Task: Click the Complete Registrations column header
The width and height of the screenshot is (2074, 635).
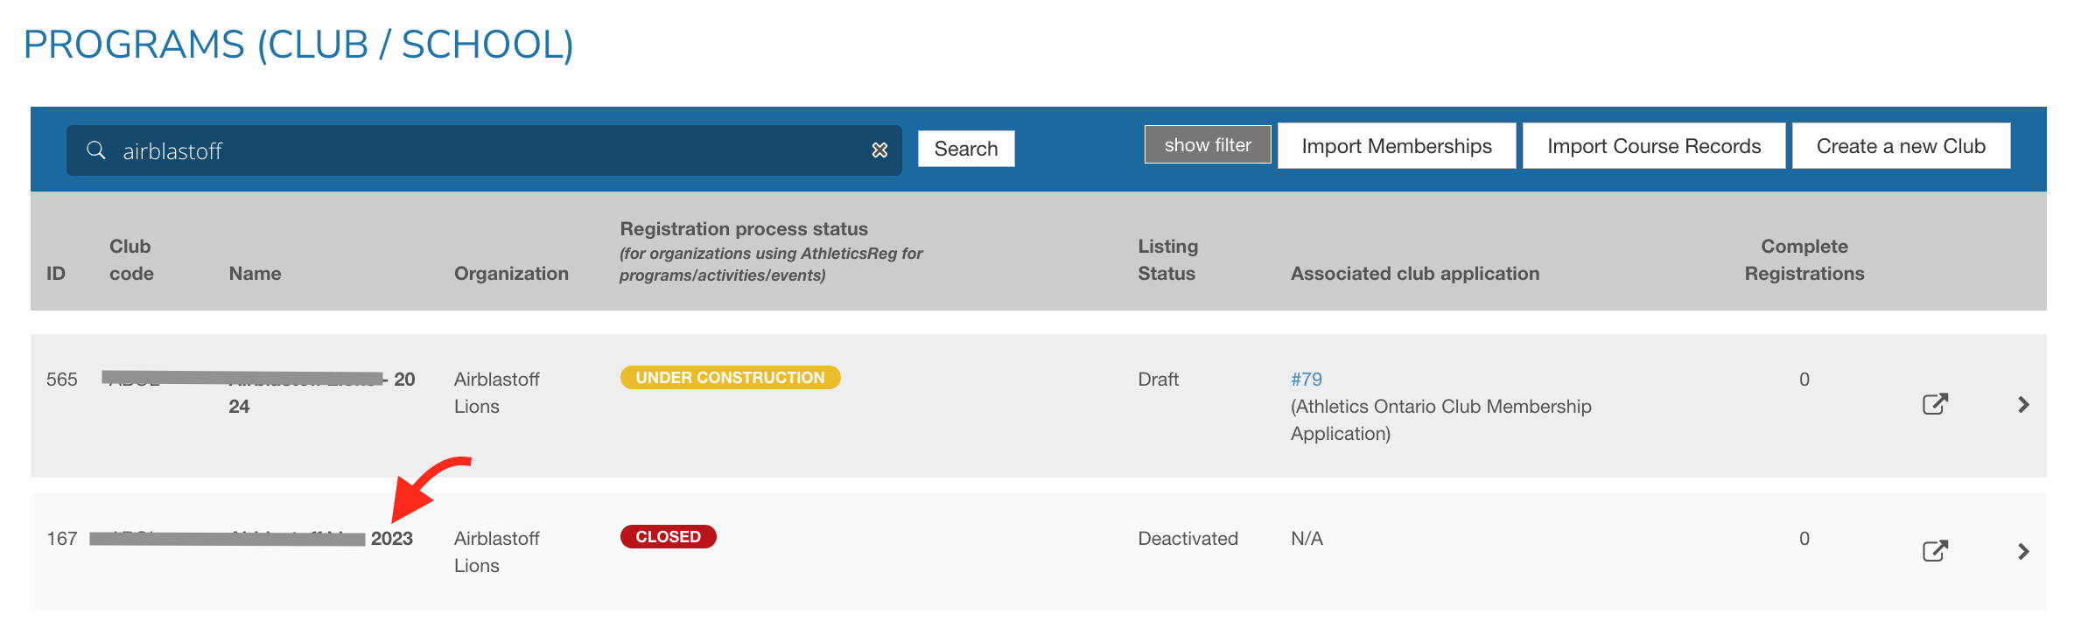Action: (x=1804, y=260)
